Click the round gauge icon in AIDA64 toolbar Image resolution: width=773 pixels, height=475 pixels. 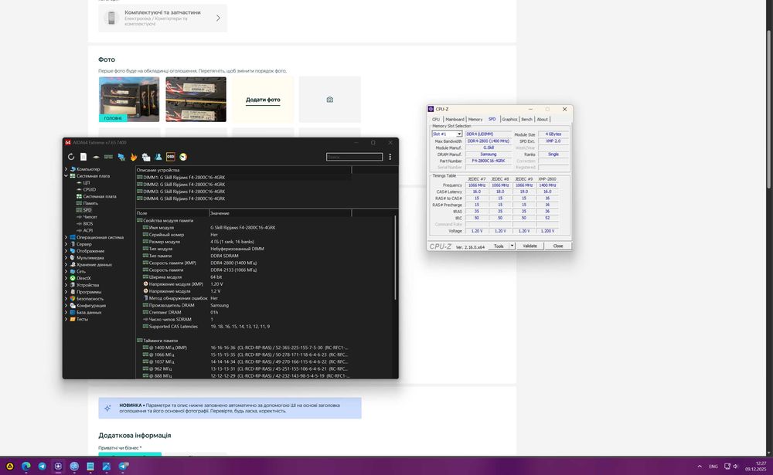(183, 157)
